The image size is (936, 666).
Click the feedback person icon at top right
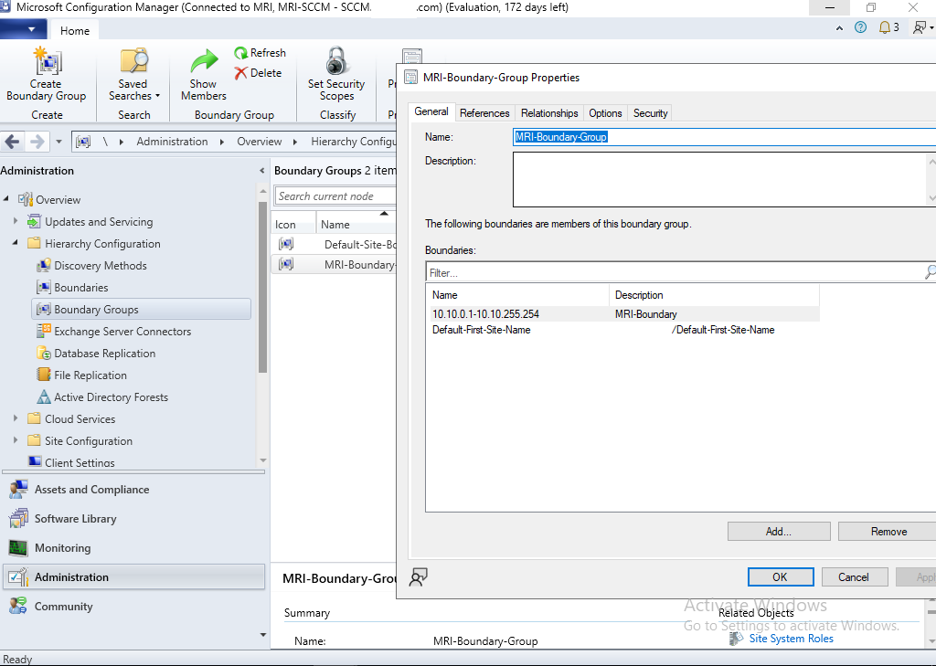[x=920, y=26]
